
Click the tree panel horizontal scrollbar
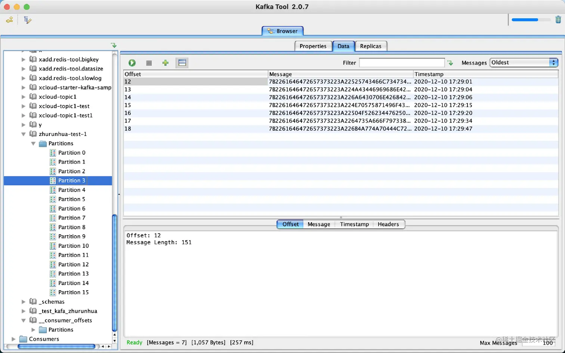pos(56,346)
